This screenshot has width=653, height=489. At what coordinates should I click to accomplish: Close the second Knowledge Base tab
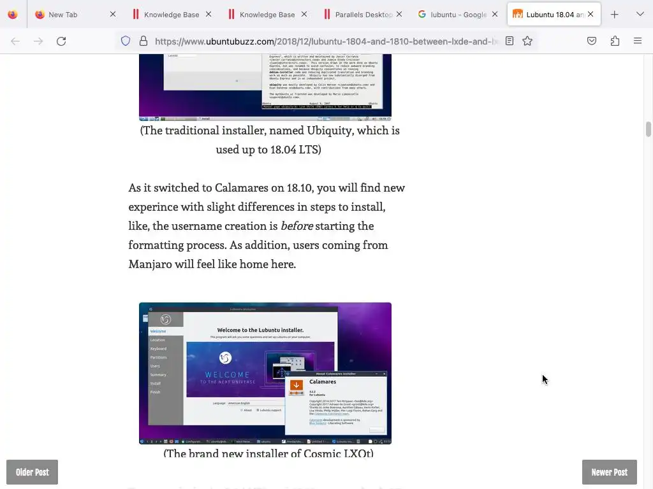click(x=304, y=15)
